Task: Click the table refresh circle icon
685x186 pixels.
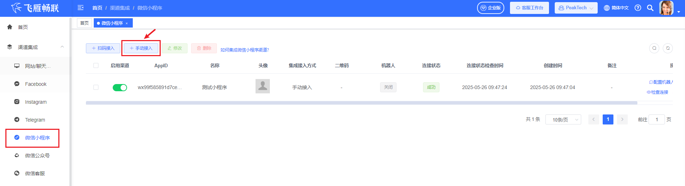Action: pyautogui.click(x=668, y=48)
